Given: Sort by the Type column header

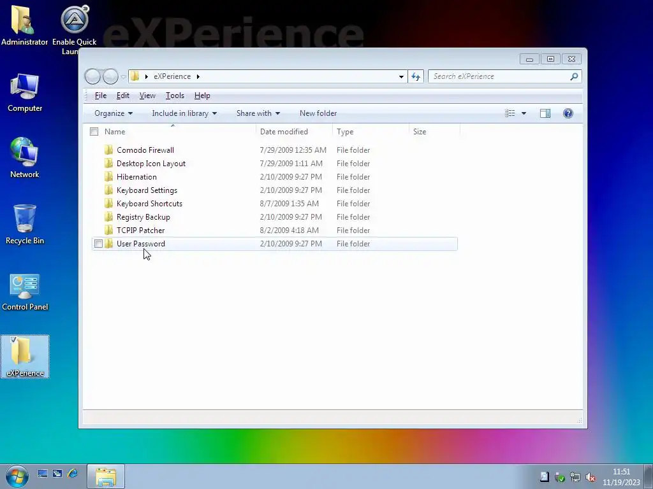Looking at the screenshot, I should 371,131.
